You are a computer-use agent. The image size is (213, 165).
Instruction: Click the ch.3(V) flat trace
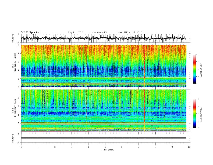point(104,138)
